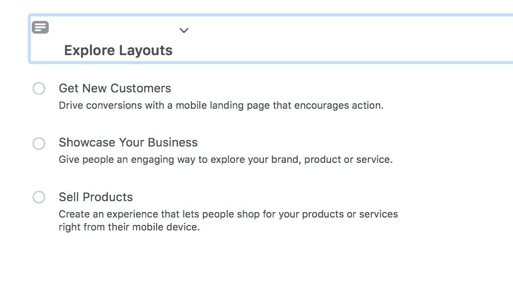Click the Get New Customers label
Image resolution: width=513 pixels, height=301 pixels.
pyautogui.click(x=115, y=88)
